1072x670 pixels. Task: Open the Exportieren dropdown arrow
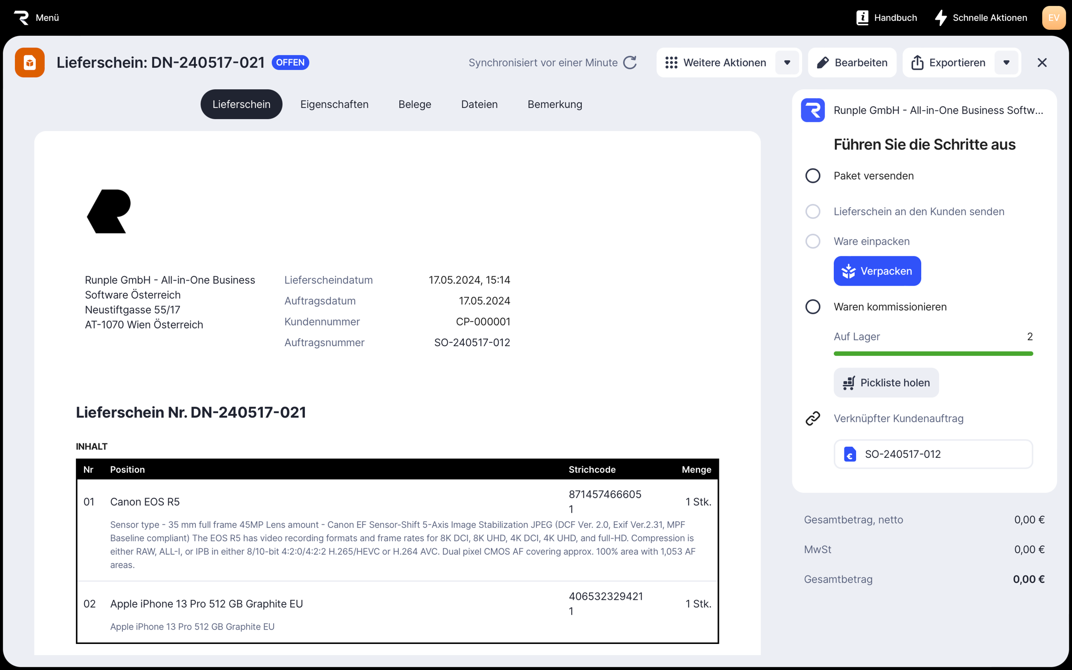1006,62
